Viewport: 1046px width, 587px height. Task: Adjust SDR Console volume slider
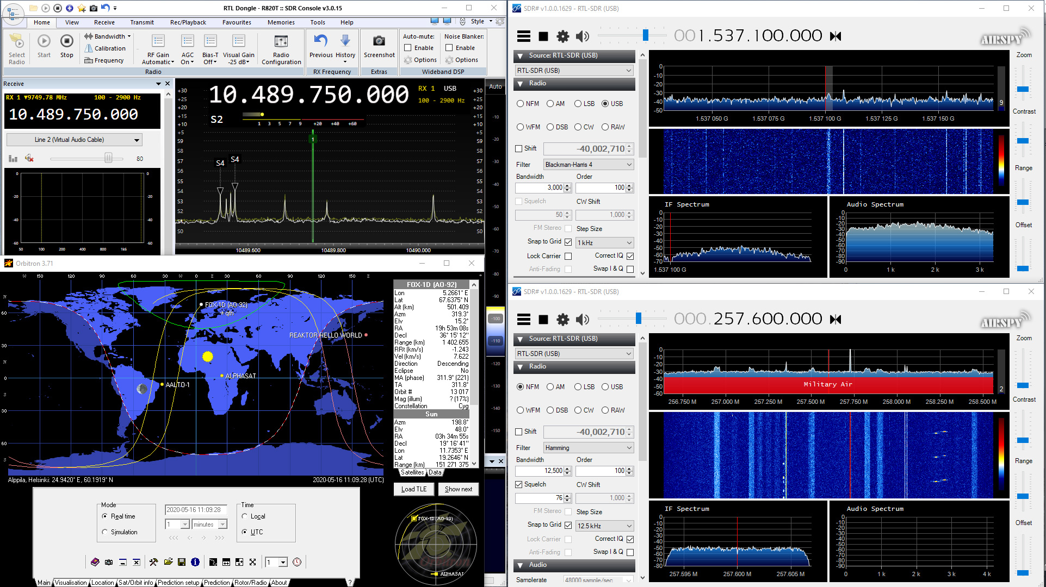pos(108,159)
